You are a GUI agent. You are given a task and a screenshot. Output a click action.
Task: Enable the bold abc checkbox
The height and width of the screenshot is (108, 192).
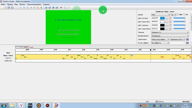[178, 15]
